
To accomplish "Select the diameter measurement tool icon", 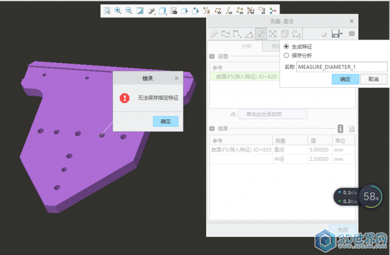I will tap(261, 34).
